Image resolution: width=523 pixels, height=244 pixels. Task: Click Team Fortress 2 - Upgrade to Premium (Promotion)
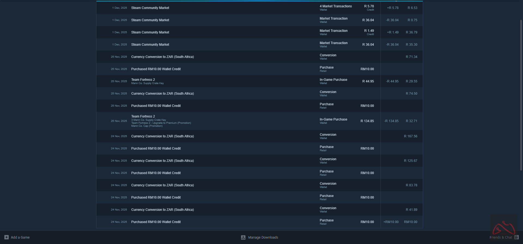[x=161, y=123]
